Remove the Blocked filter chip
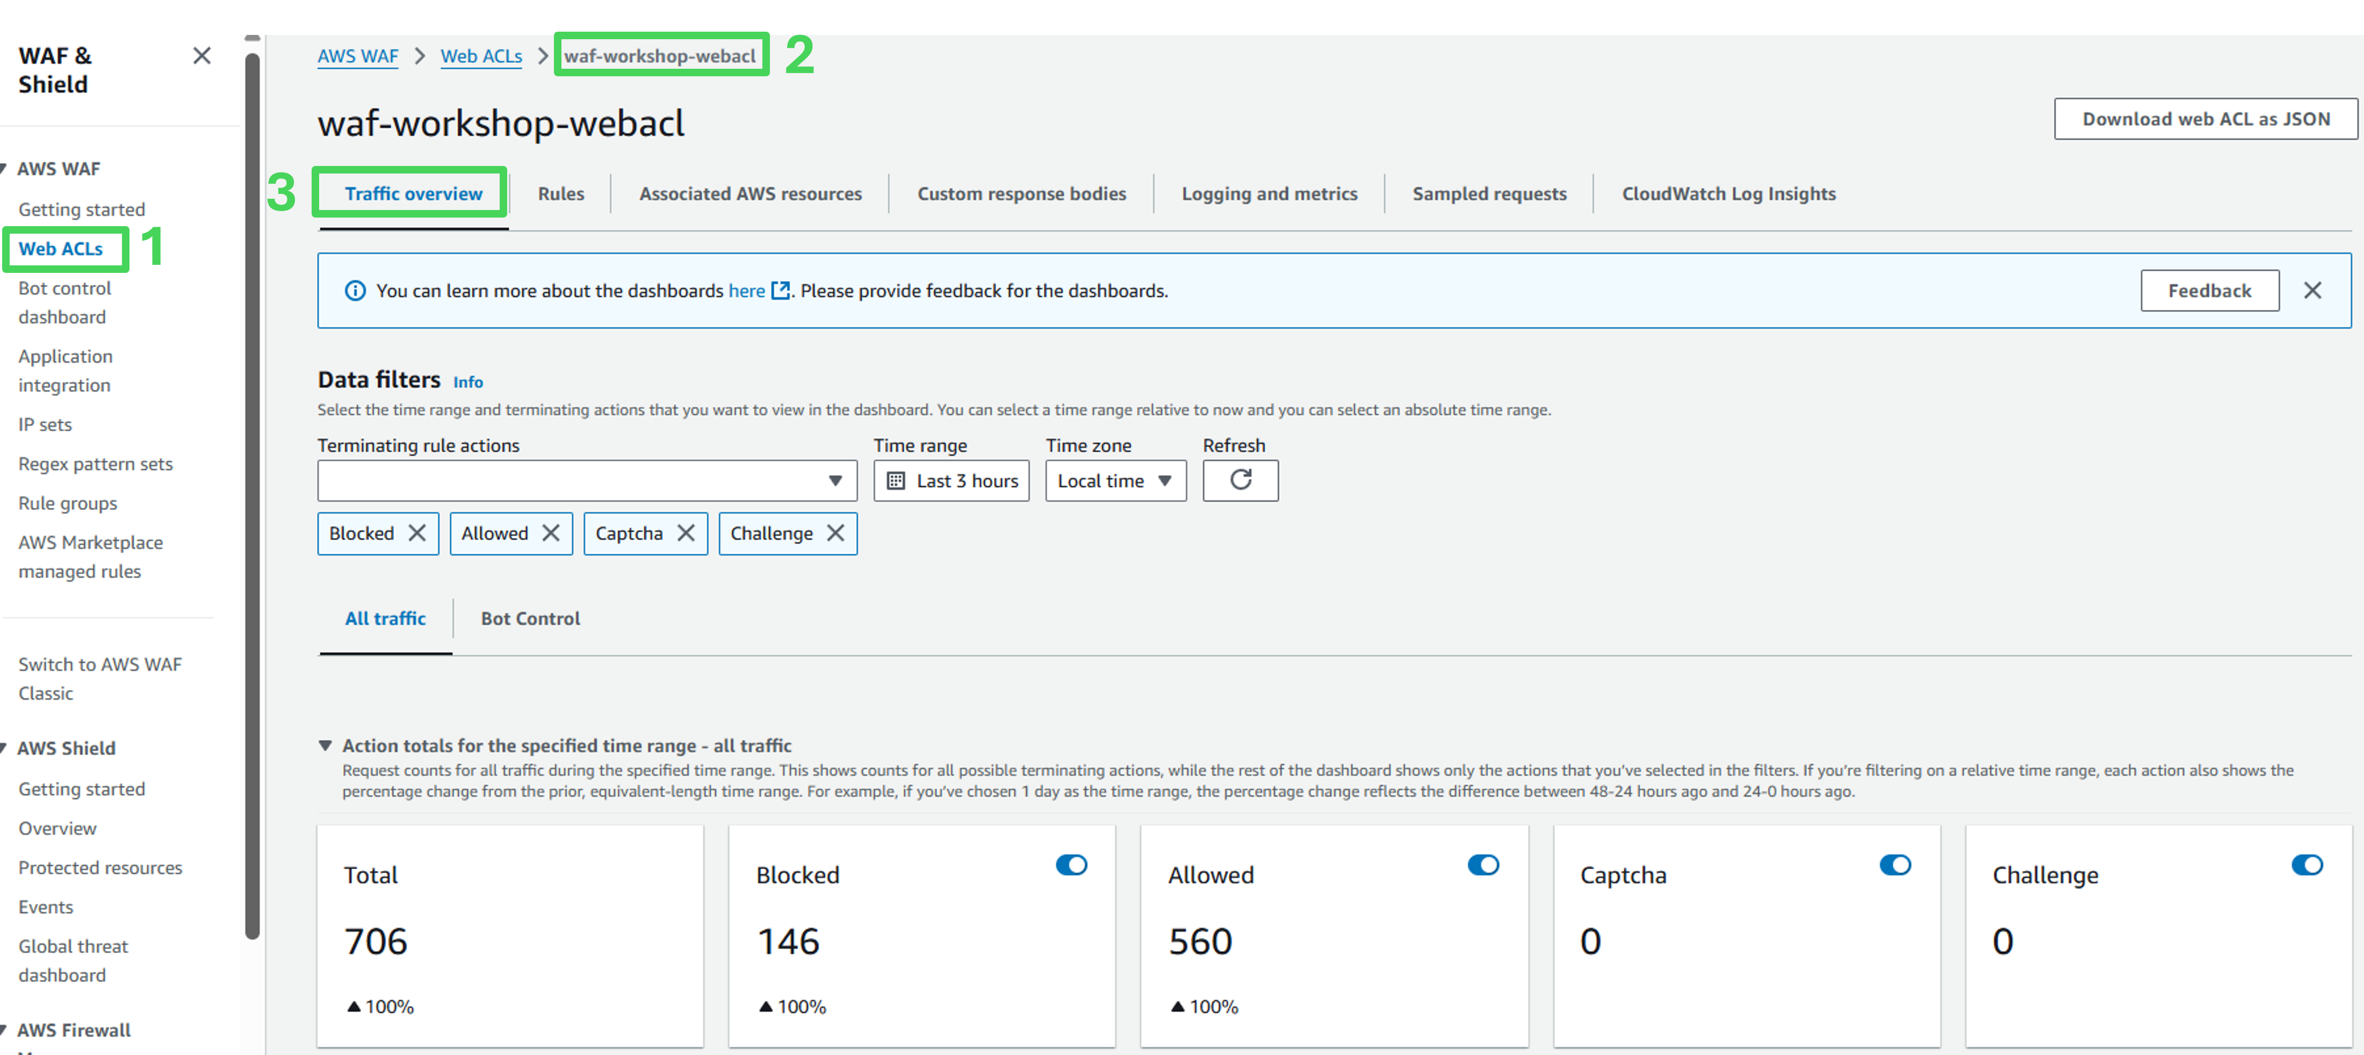This screenshot has width=2364, height=1055. coord(416,533)
